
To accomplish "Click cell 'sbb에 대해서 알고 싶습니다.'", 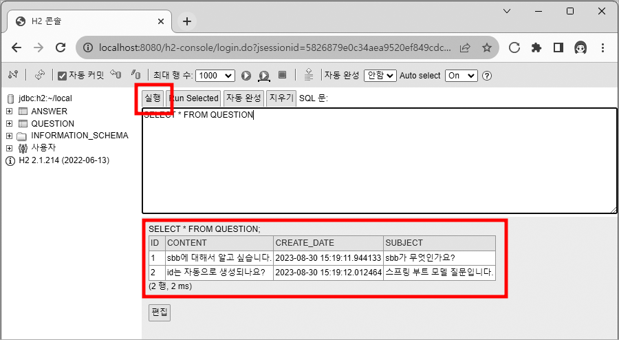I will coord(219,258).
